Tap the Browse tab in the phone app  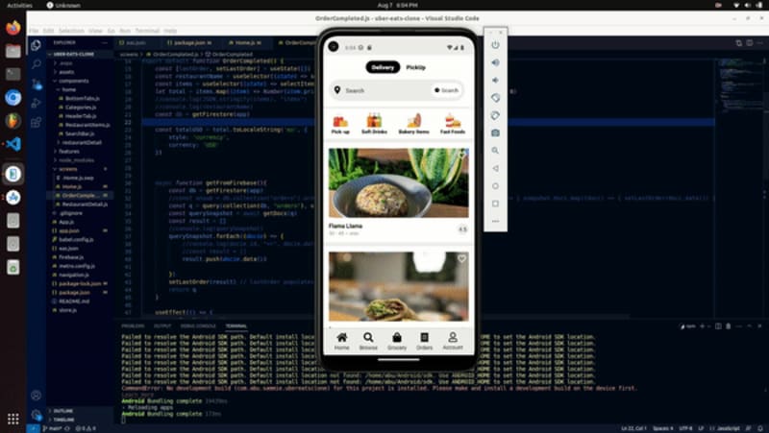coord(368,341)
